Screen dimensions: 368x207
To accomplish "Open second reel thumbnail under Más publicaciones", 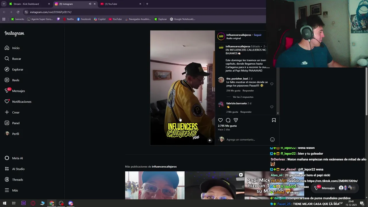I will [x=214, y=185].
